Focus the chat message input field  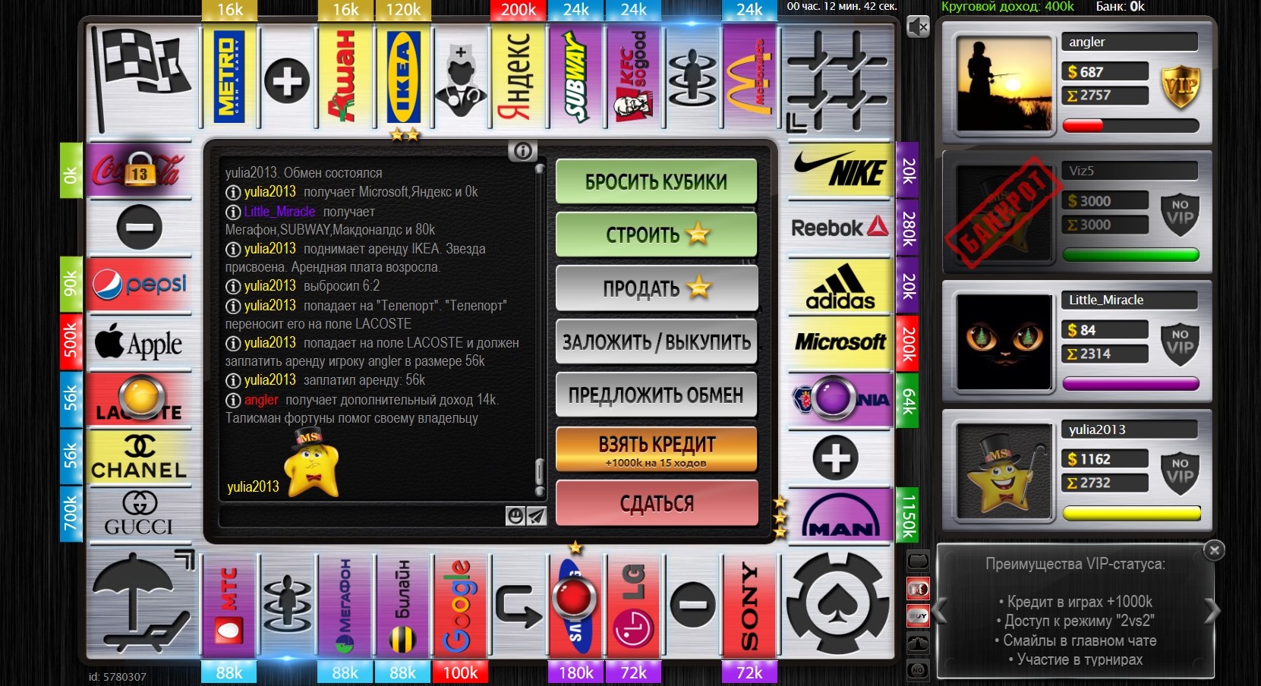tap(361, 517)
